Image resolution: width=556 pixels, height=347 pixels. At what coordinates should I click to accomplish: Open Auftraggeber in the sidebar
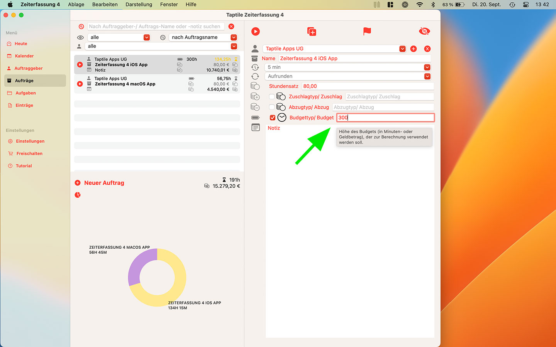pyautogui.click(x=29, y=68)
